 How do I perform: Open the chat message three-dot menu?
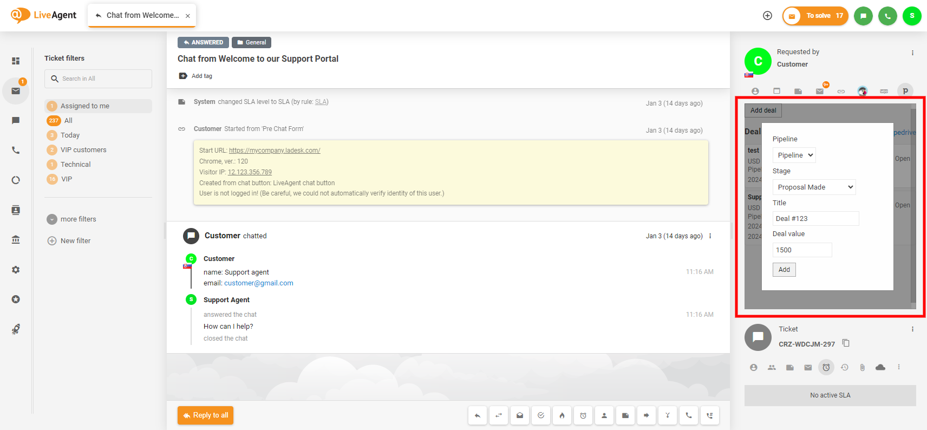click(710, 236)
